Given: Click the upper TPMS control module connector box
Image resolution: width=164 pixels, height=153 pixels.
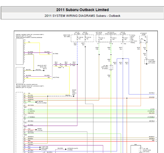Looking at the screenshot, I should coord(20,52).
